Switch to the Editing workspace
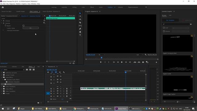The height and width of the screenshot is (111, 197). pyautogui.click(x=74, y=7)
